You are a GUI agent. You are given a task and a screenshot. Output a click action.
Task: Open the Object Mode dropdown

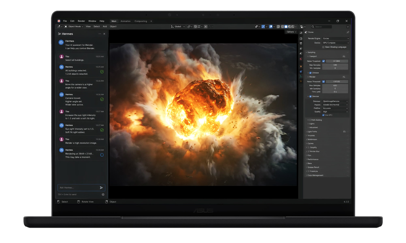(x=74, y=27)
